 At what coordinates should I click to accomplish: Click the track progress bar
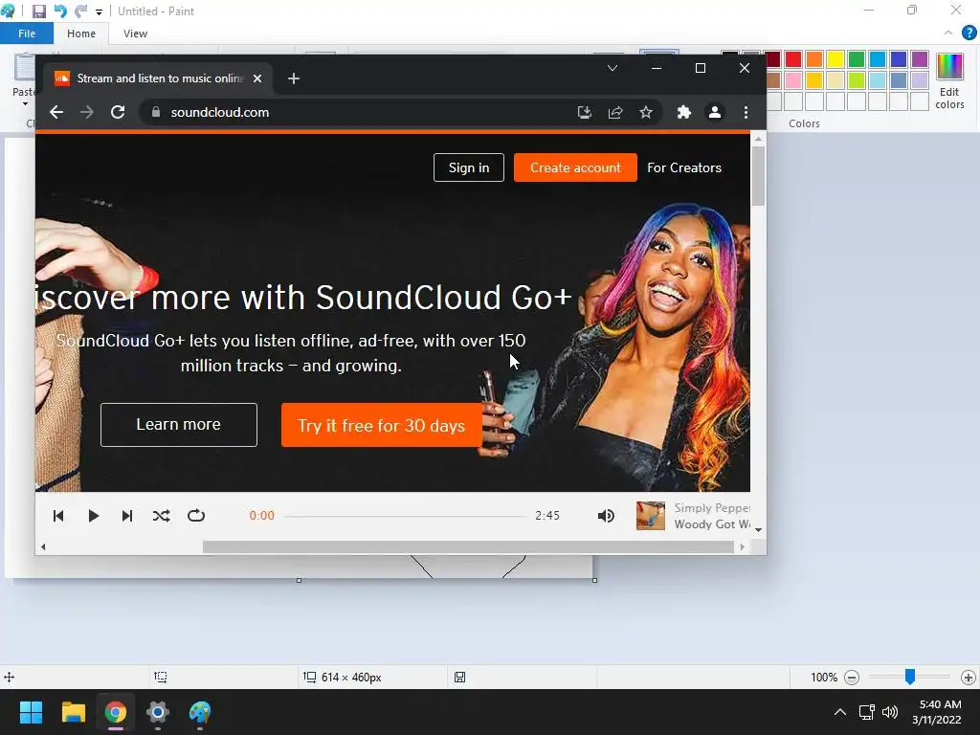point(405,516)
